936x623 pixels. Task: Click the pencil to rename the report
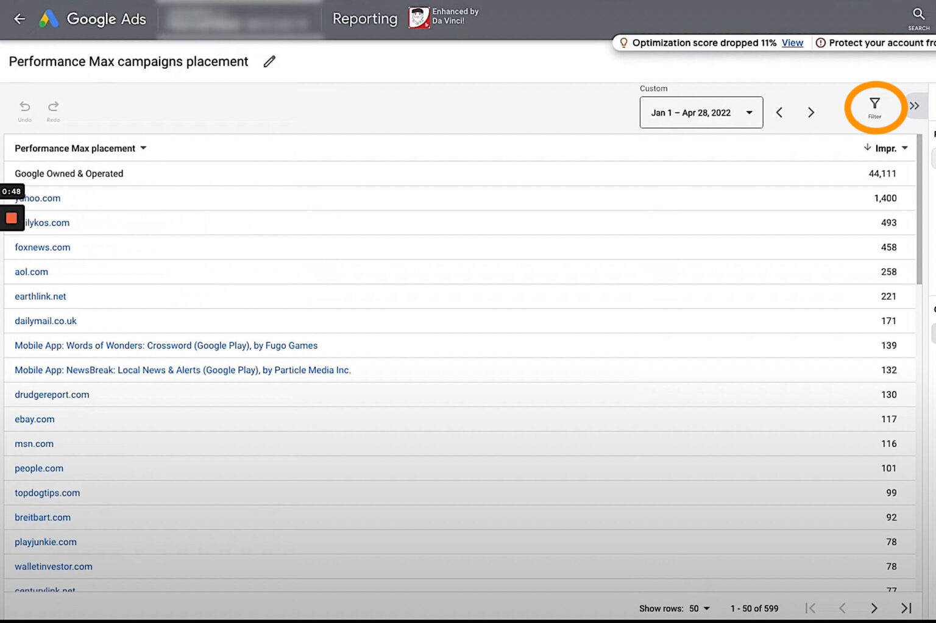(x=269, y=62)
